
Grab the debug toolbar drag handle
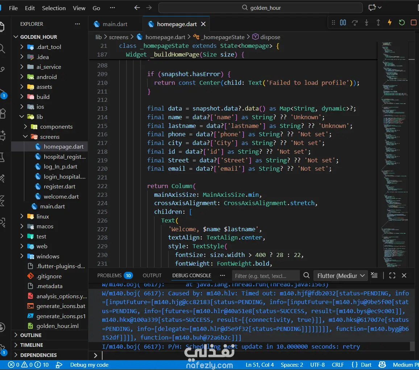coord(333,23)
